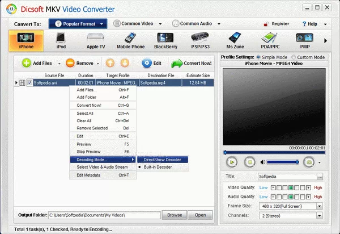Open the Popular Format dropdown
This screenshot has height=234, width=340.
point(78,24)
